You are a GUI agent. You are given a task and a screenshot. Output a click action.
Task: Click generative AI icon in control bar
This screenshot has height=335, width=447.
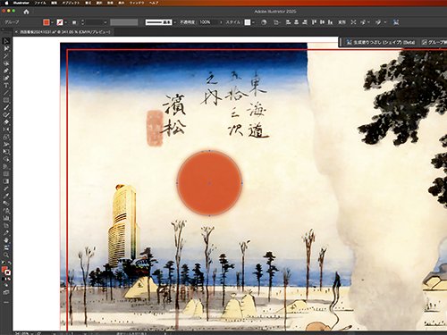396,22
